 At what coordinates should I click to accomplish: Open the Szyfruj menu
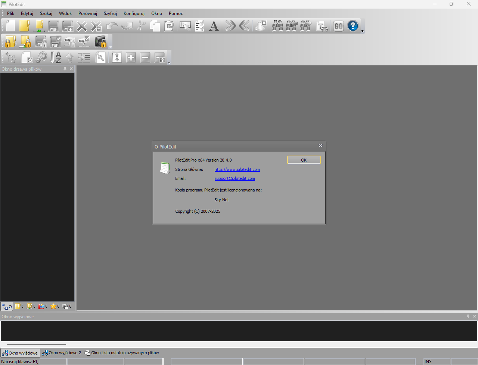tap(110, 13)
